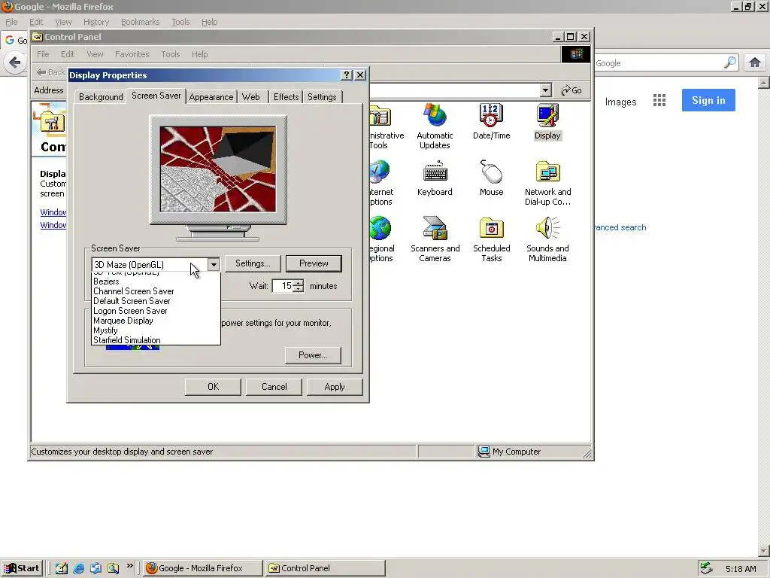The height and width of the screenshot is (578, 770).
Task: Open Control Panel Favorites menu
Action: (x=132, y=54)
